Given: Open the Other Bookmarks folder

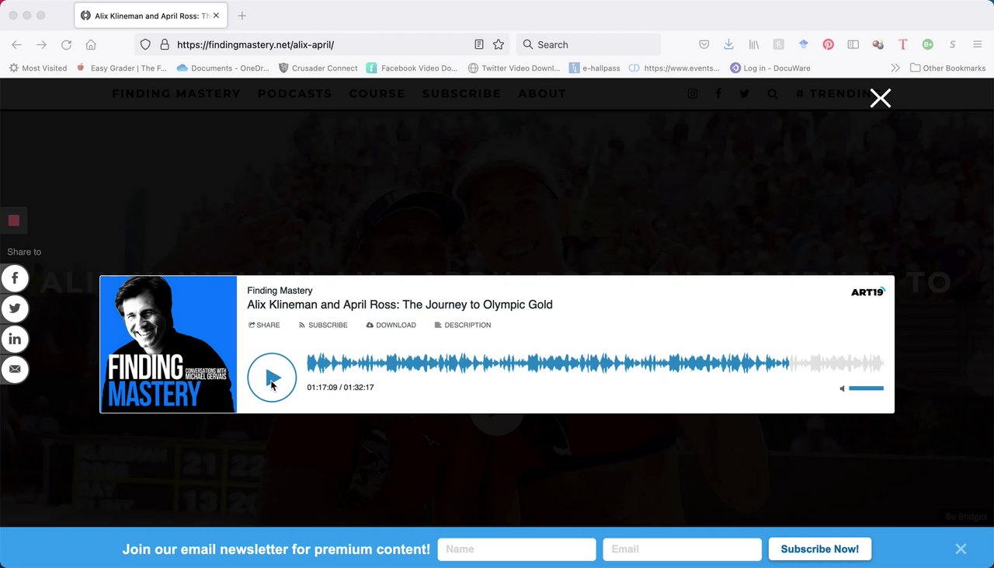Looking at the screenshot, I should click(x=947, y=68).
